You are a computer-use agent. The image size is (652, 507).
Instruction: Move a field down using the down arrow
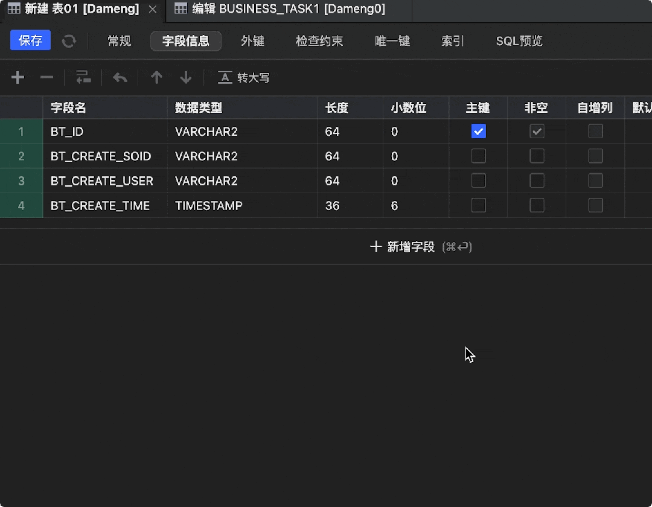tap(185, 77)
